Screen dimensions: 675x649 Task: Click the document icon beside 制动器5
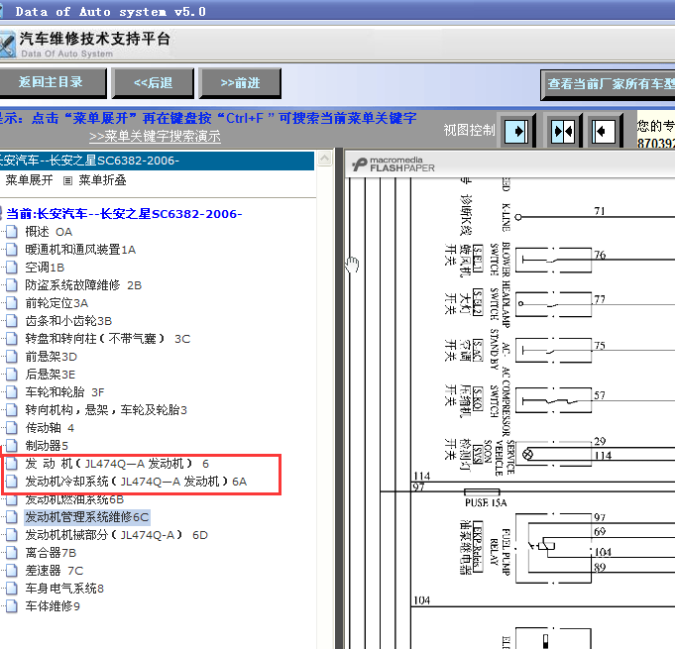point(12,446)
